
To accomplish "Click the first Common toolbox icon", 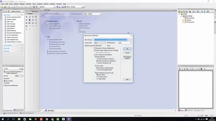I will click(x=26, y=17).
